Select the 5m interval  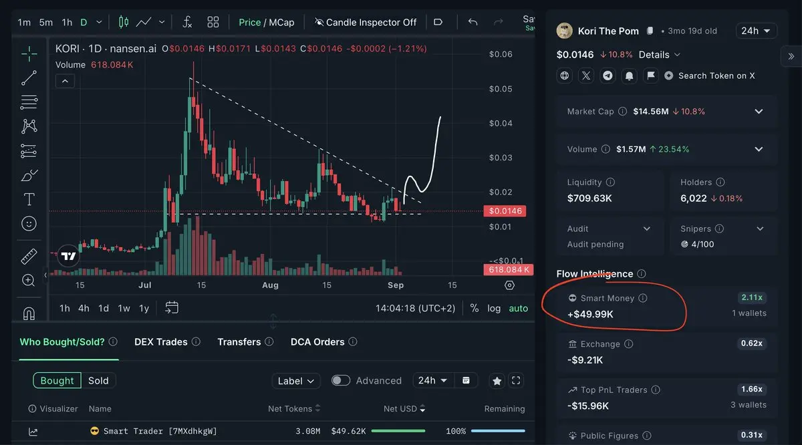[x=45, y=22]
